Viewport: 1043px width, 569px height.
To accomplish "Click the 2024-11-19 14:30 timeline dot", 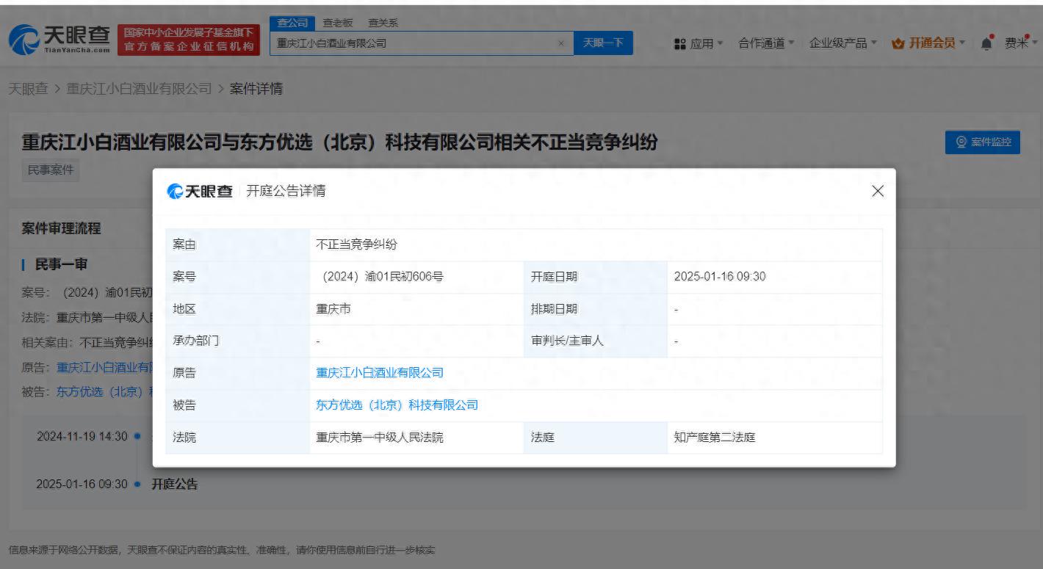I will pos(137,437).
